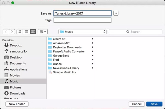Open the iTunes folder
Screen dimensions: 165x109
tap(71, 64)
